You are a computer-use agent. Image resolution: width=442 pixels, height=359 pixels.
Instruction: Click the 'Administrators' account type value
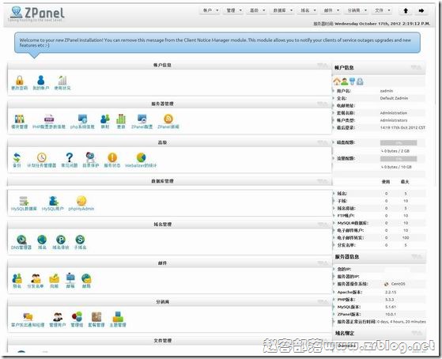point(394,120)
